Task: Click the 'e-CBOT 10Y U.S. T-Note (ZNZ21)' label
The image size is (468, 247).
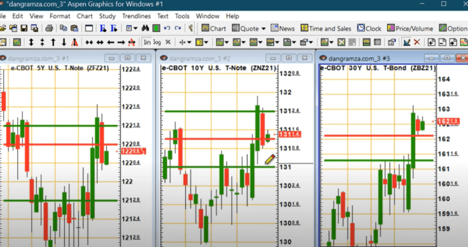Action: (219, 68)
